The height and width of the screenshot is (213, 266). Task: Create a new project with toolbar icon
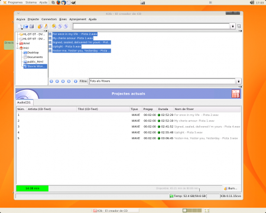(20, 26)
